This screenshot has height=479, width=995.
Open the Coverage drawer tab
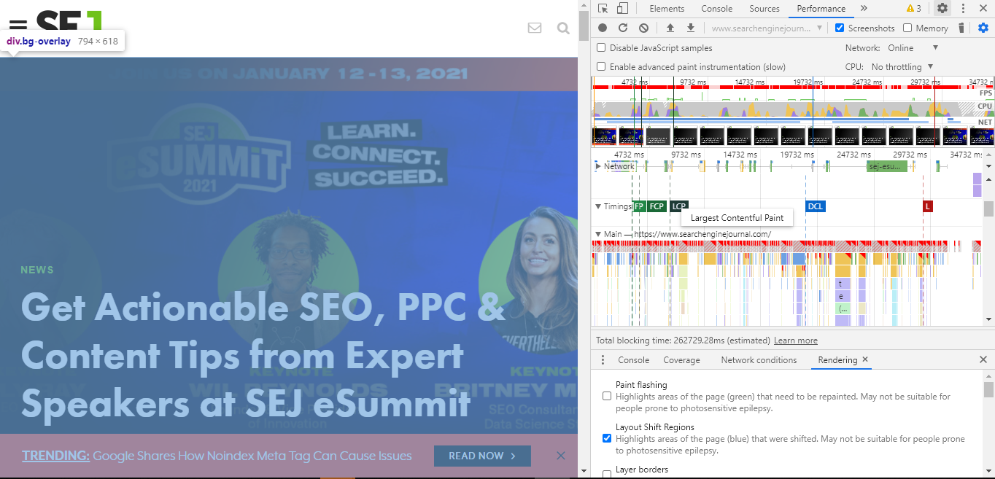click(681, 360)
